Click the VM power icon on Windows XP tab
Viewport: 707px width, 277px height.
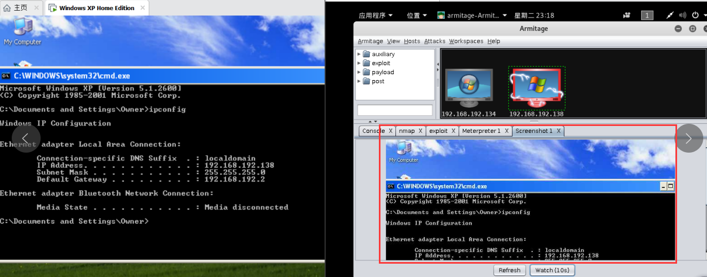(52, 8)
